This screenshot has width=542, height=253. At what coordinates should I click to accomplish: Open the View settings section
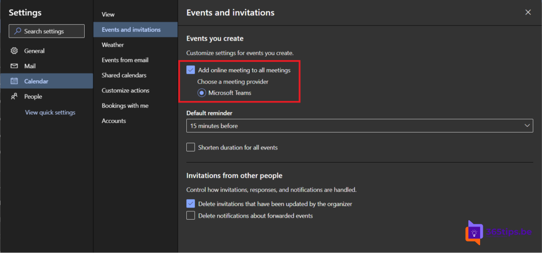pos(108,14)
